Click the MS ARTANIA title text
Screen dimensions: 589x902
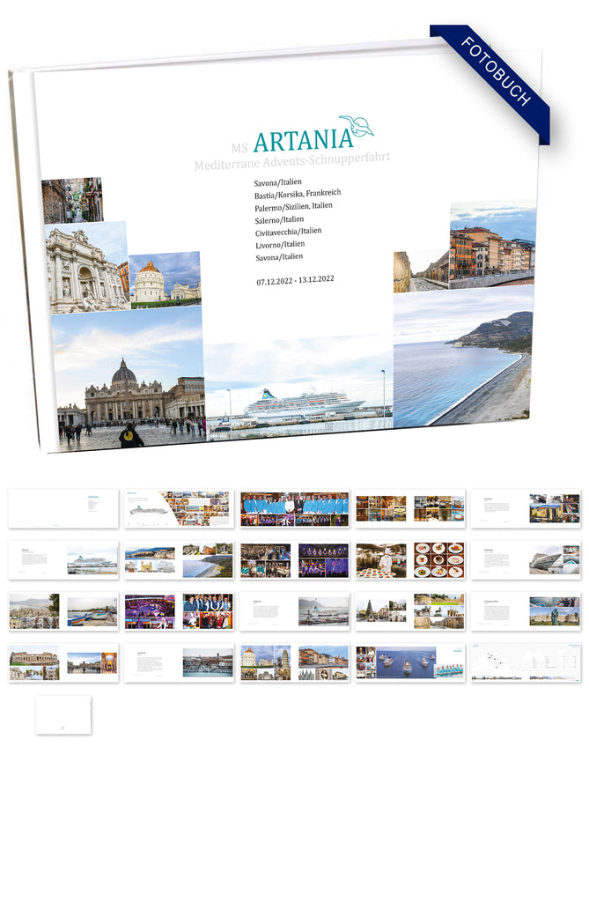coord(292,141)
